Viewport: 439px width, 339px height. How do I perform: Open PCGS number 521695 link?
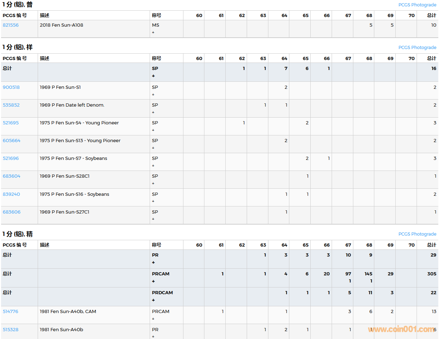[11, 123]
